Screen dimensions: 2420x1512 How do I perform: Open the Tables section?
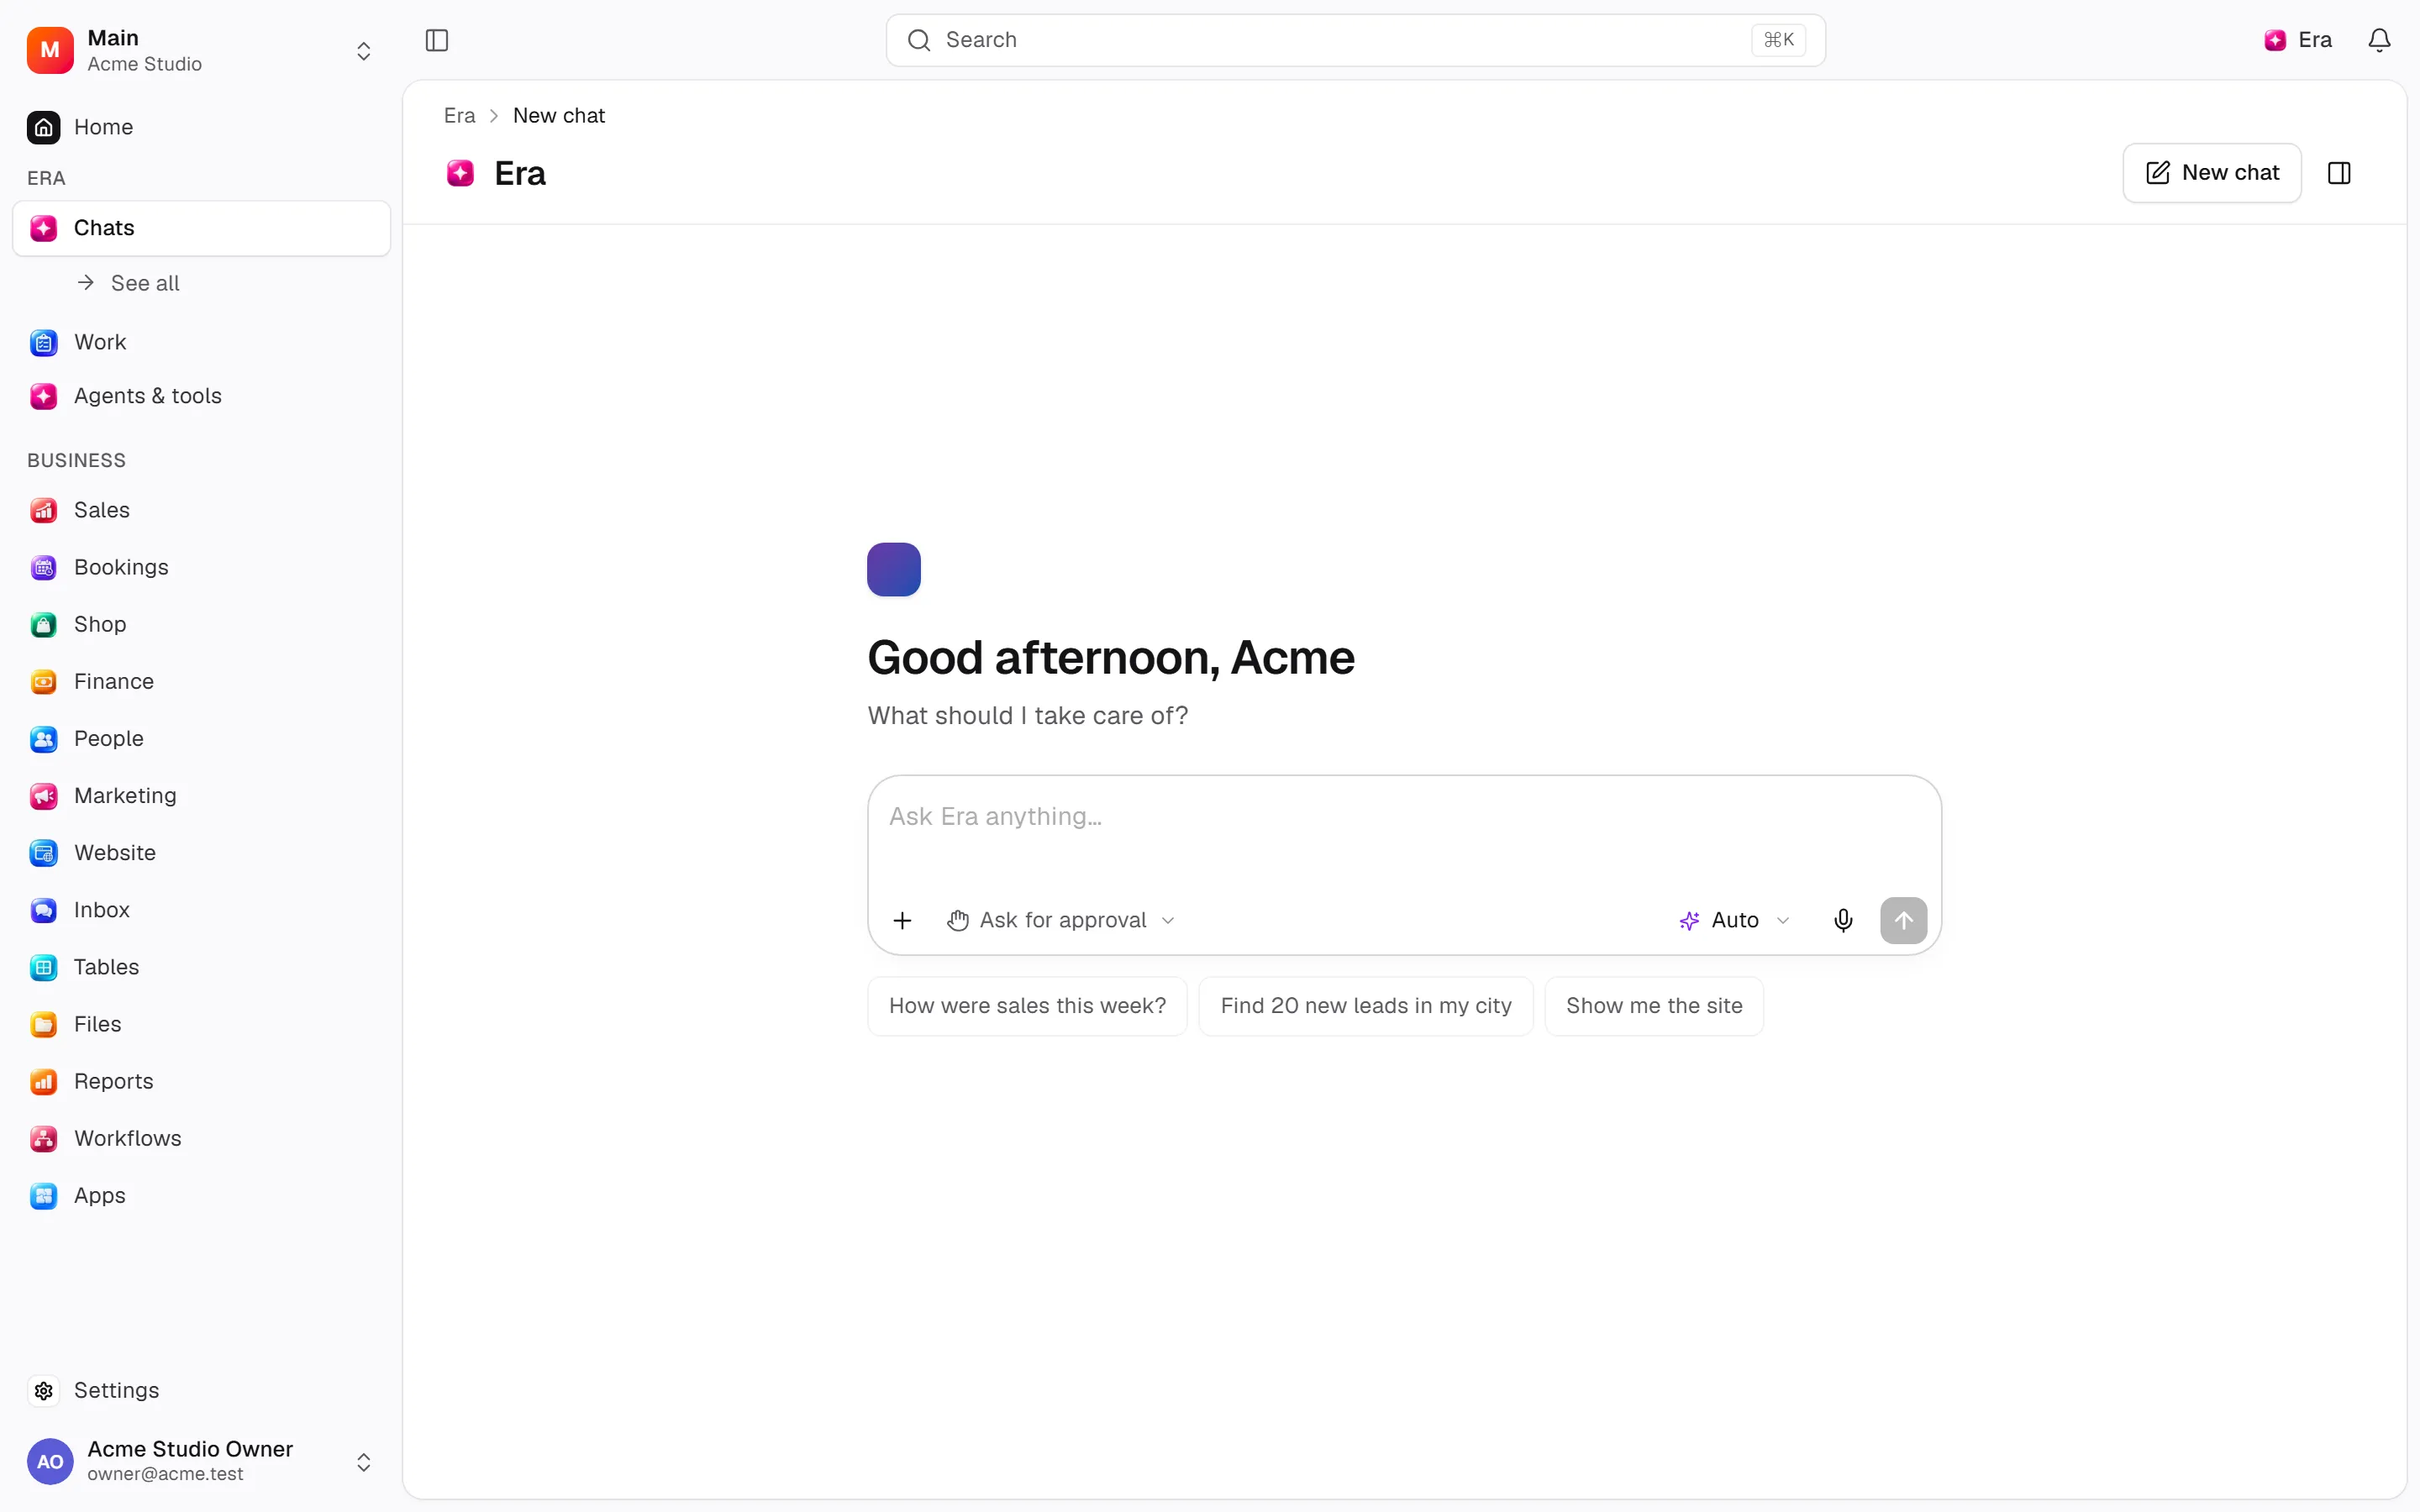coord(202,966)
